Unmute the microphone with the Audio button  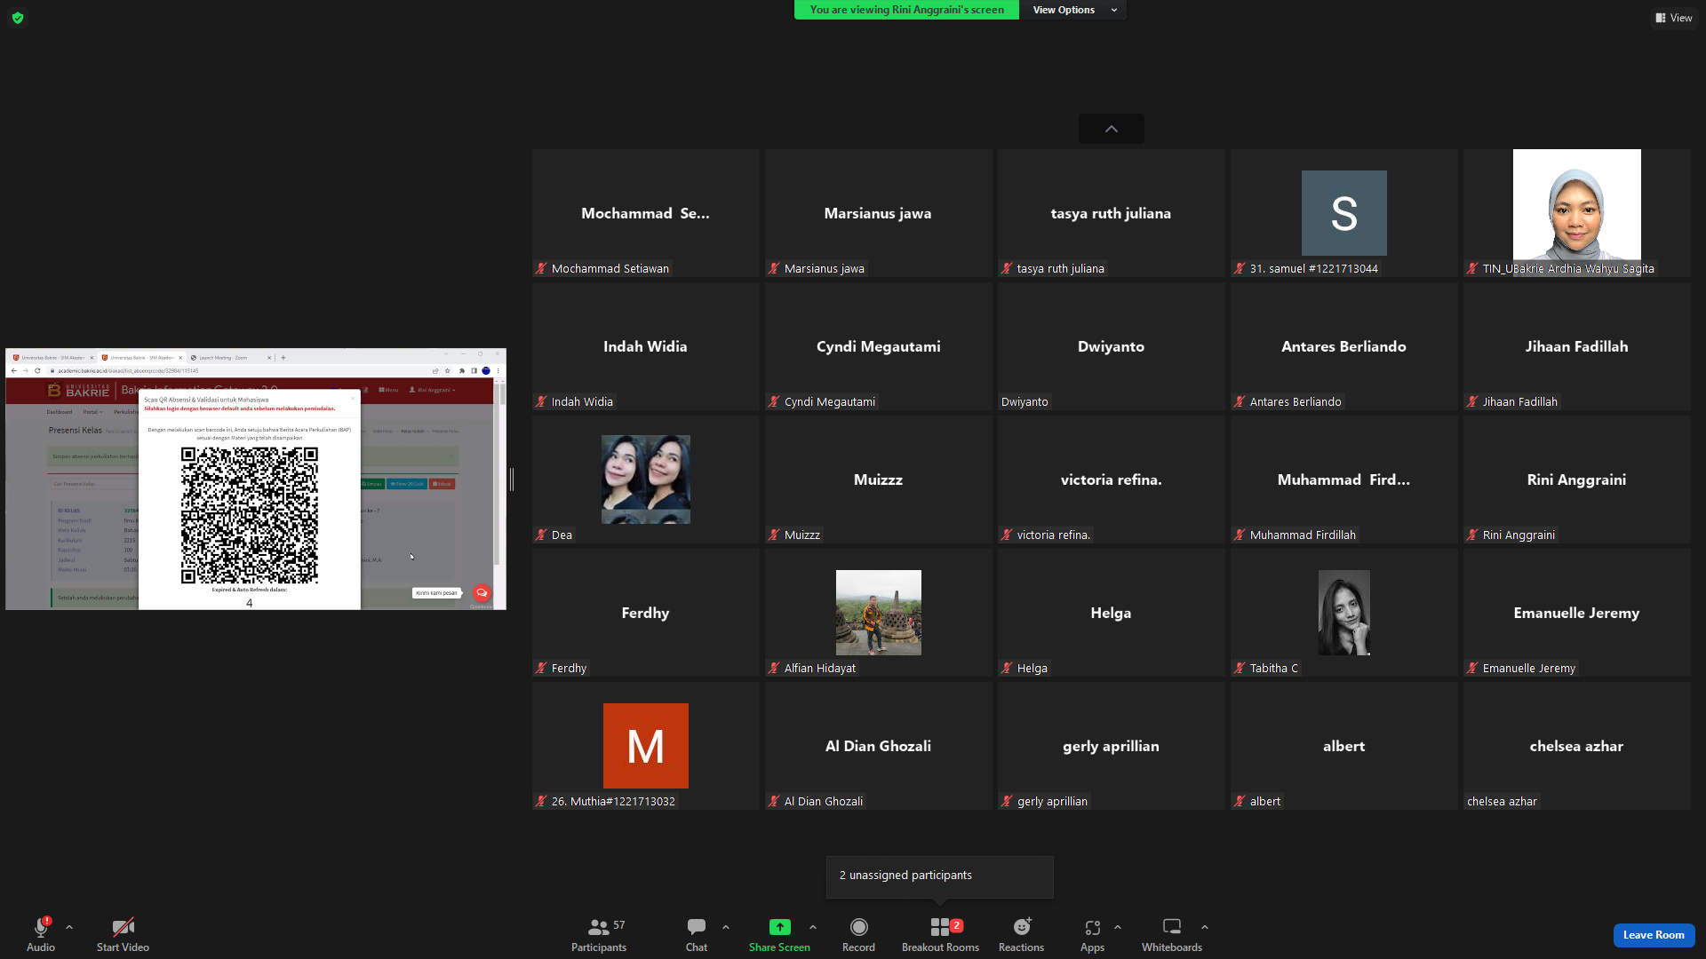(41, 934)
